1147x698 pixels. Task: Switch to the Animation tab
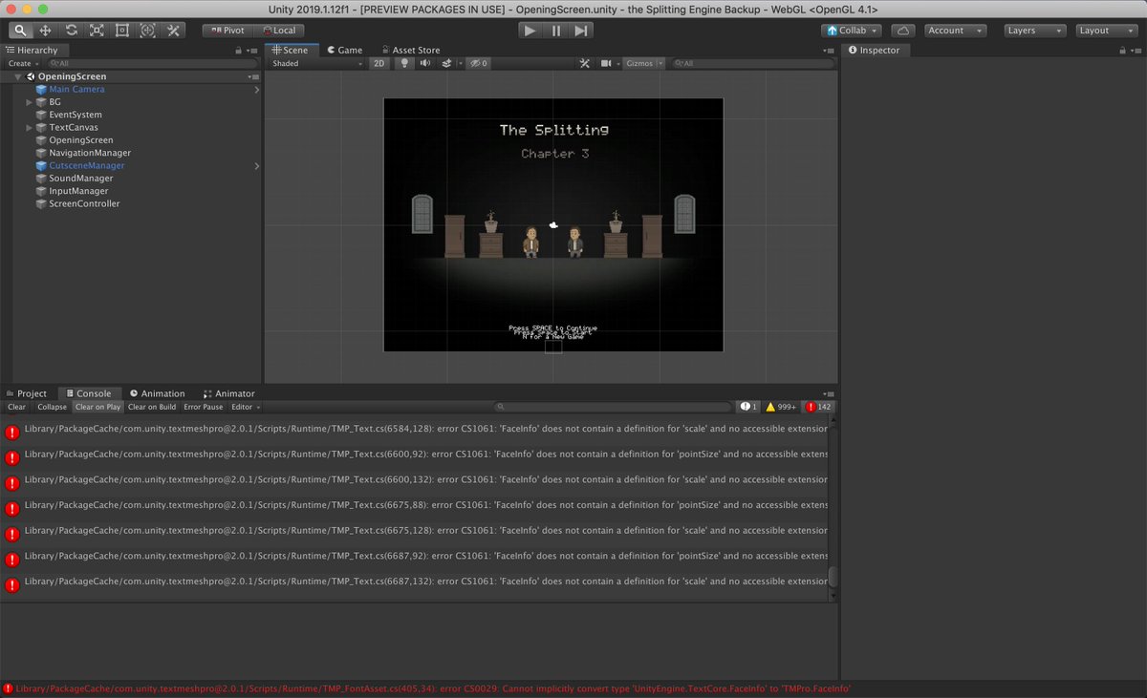(157, 393)
